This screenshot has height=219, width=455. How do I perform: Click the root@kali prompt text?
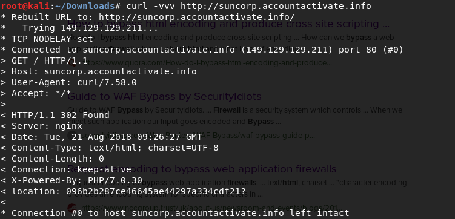[x=25, y=6]
